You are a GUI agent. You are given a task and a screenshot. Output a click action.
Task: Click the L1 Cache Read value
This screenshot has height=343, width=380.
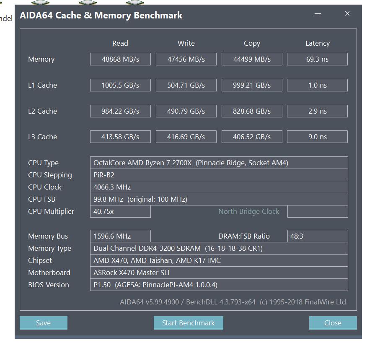[x=120, y=85]
